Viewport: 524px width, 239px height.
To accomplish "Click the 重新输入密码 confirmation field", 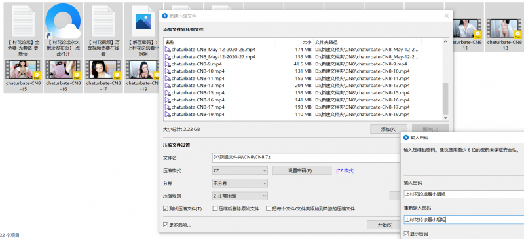I will (464, 219).
